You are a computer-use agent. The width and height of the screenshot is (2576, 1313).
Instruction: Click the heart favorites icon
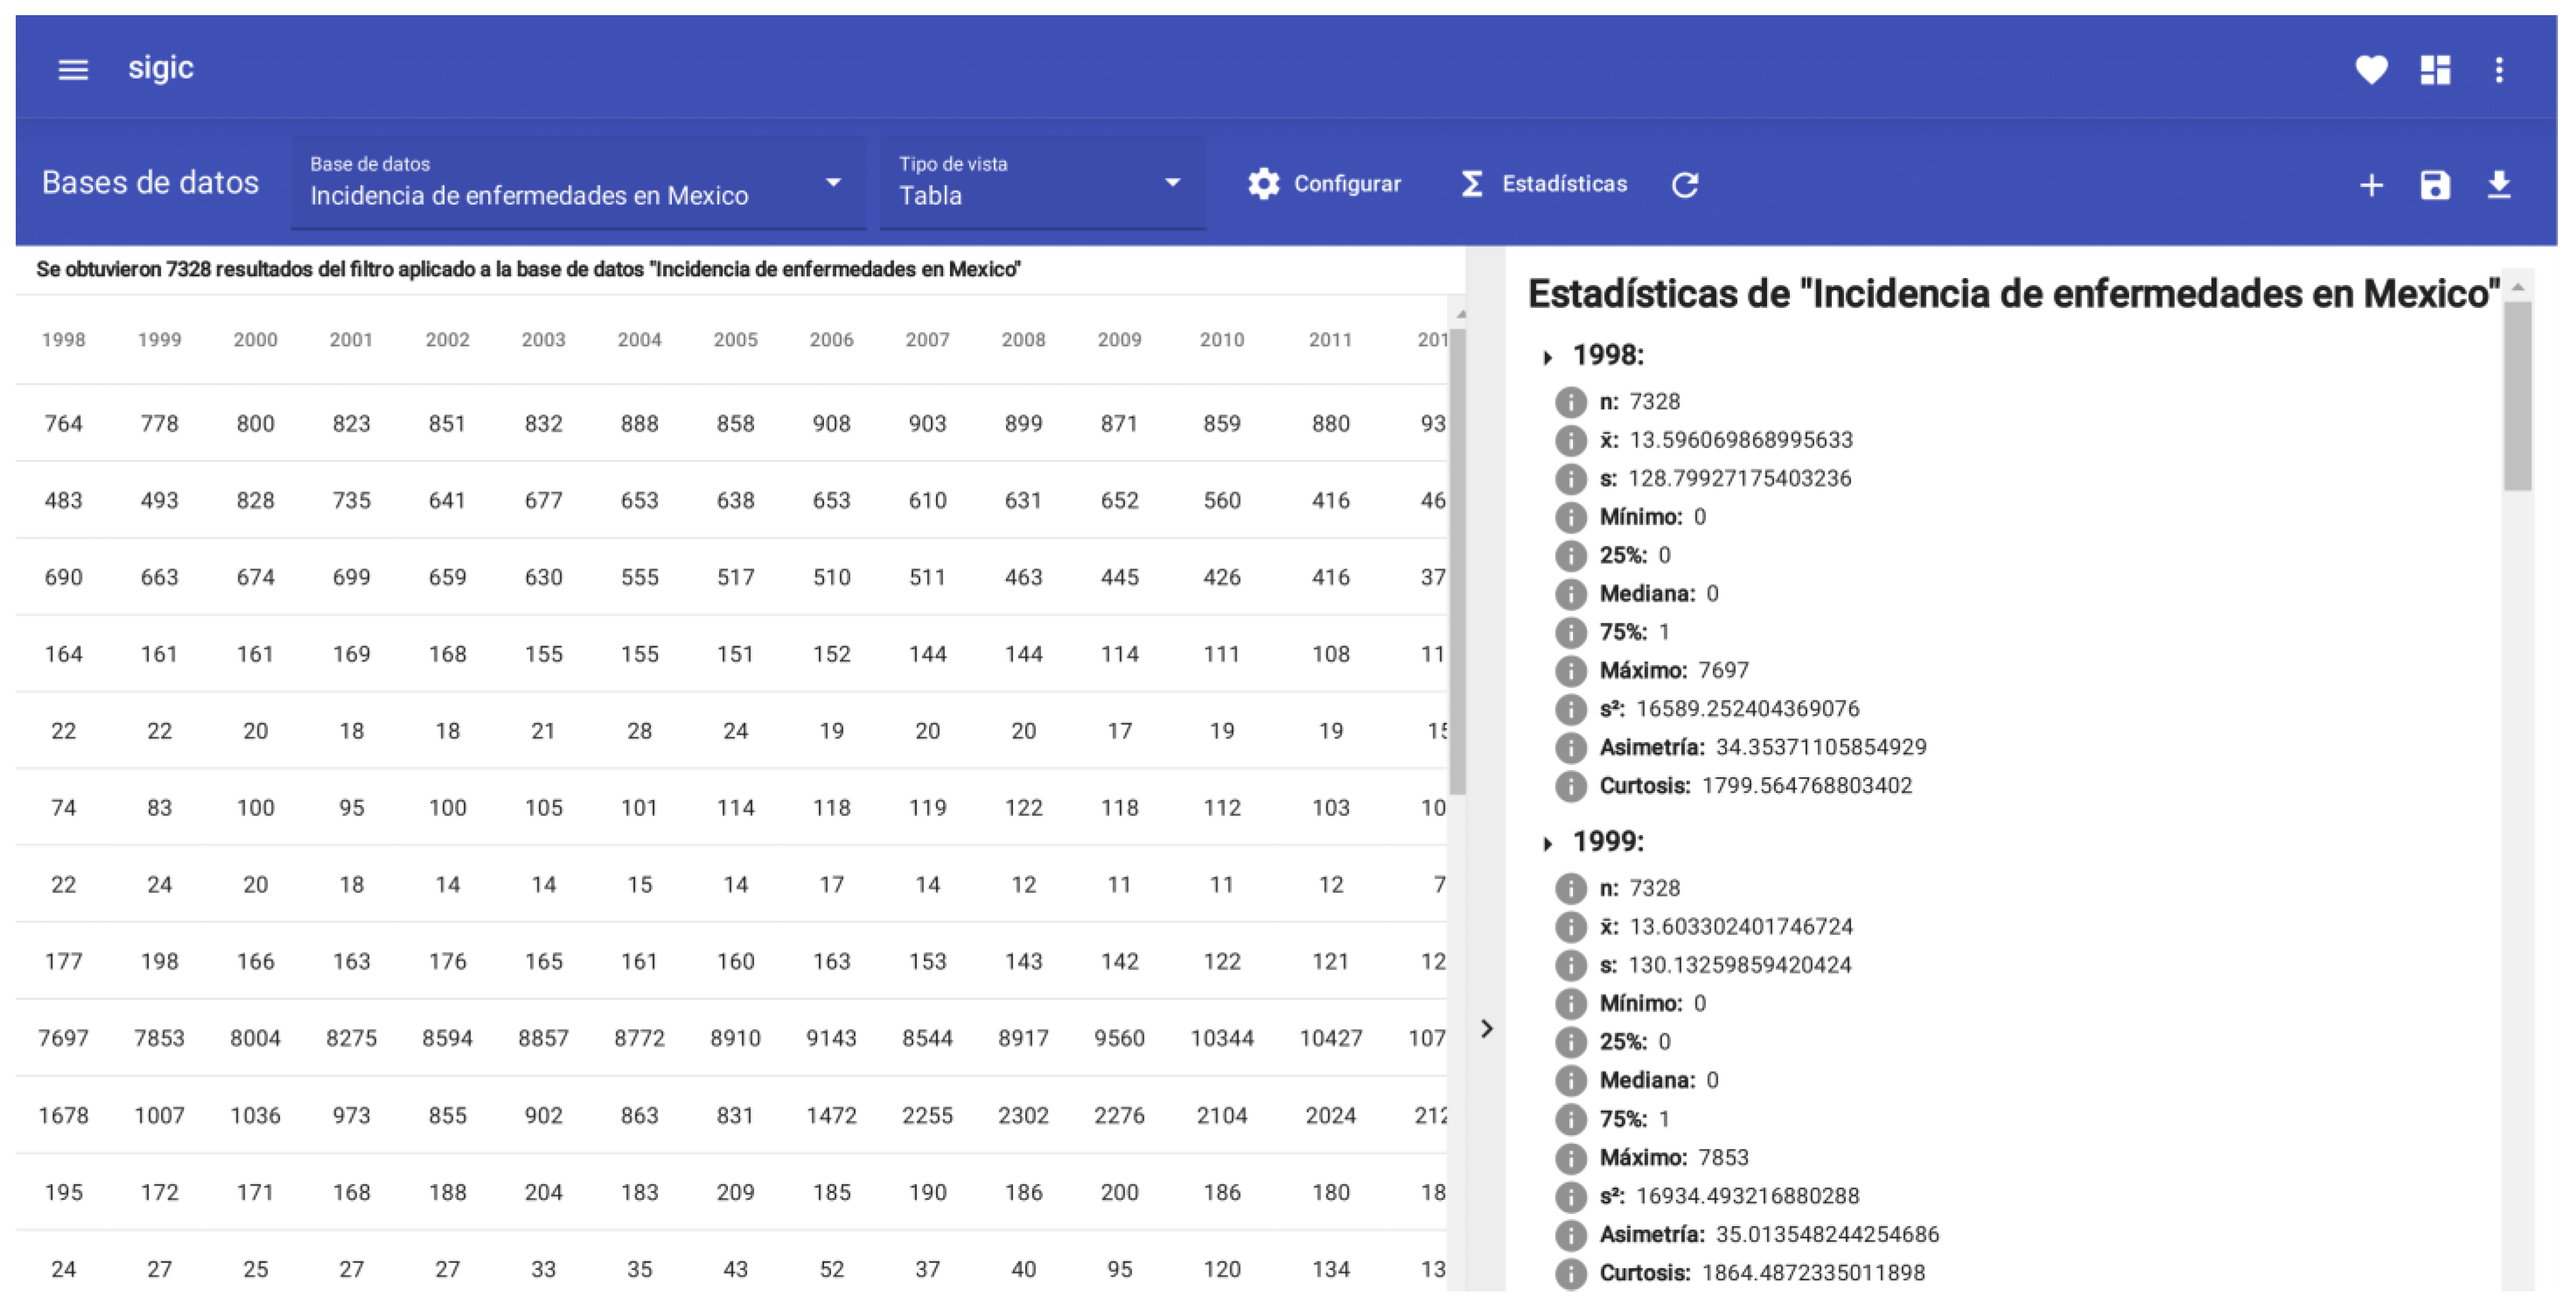pyautogui.click(x=2371, y=69)
